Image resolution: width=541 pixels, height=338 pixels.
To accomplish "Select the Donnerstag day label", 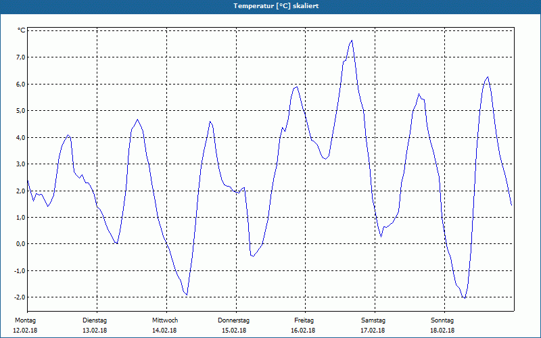I will pyautogui.click(x=233, y=320).
